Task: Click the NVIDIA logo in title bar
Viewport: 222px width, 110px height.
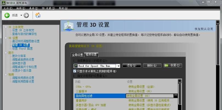Action: pos(4,3)
